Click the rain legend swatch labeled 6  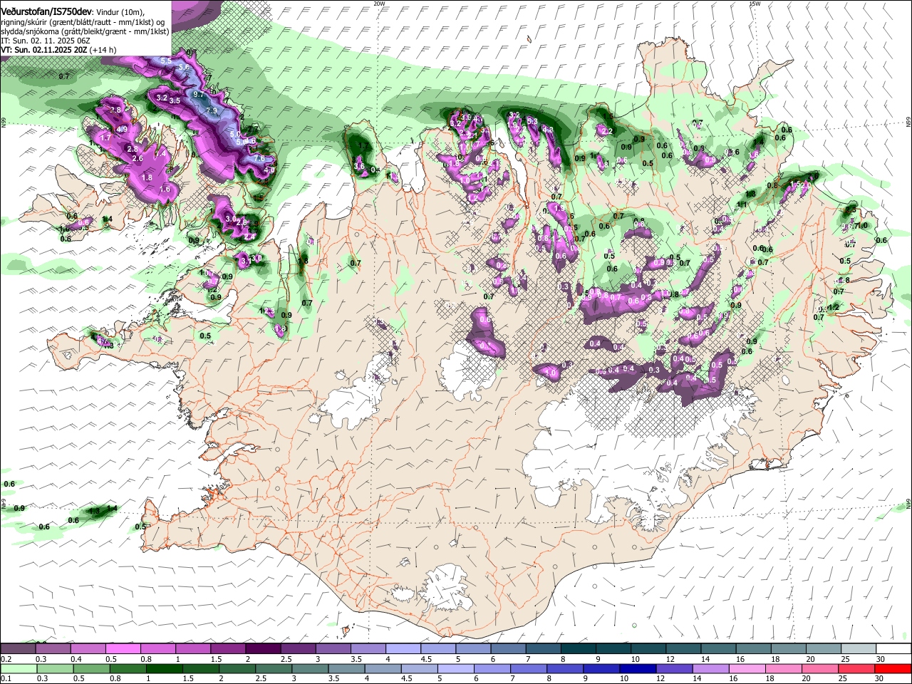click(492, 669)
